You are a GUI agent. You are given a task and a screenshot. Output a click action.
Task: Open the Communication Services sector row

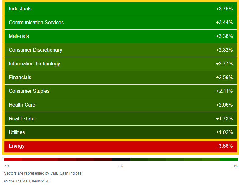121,23
